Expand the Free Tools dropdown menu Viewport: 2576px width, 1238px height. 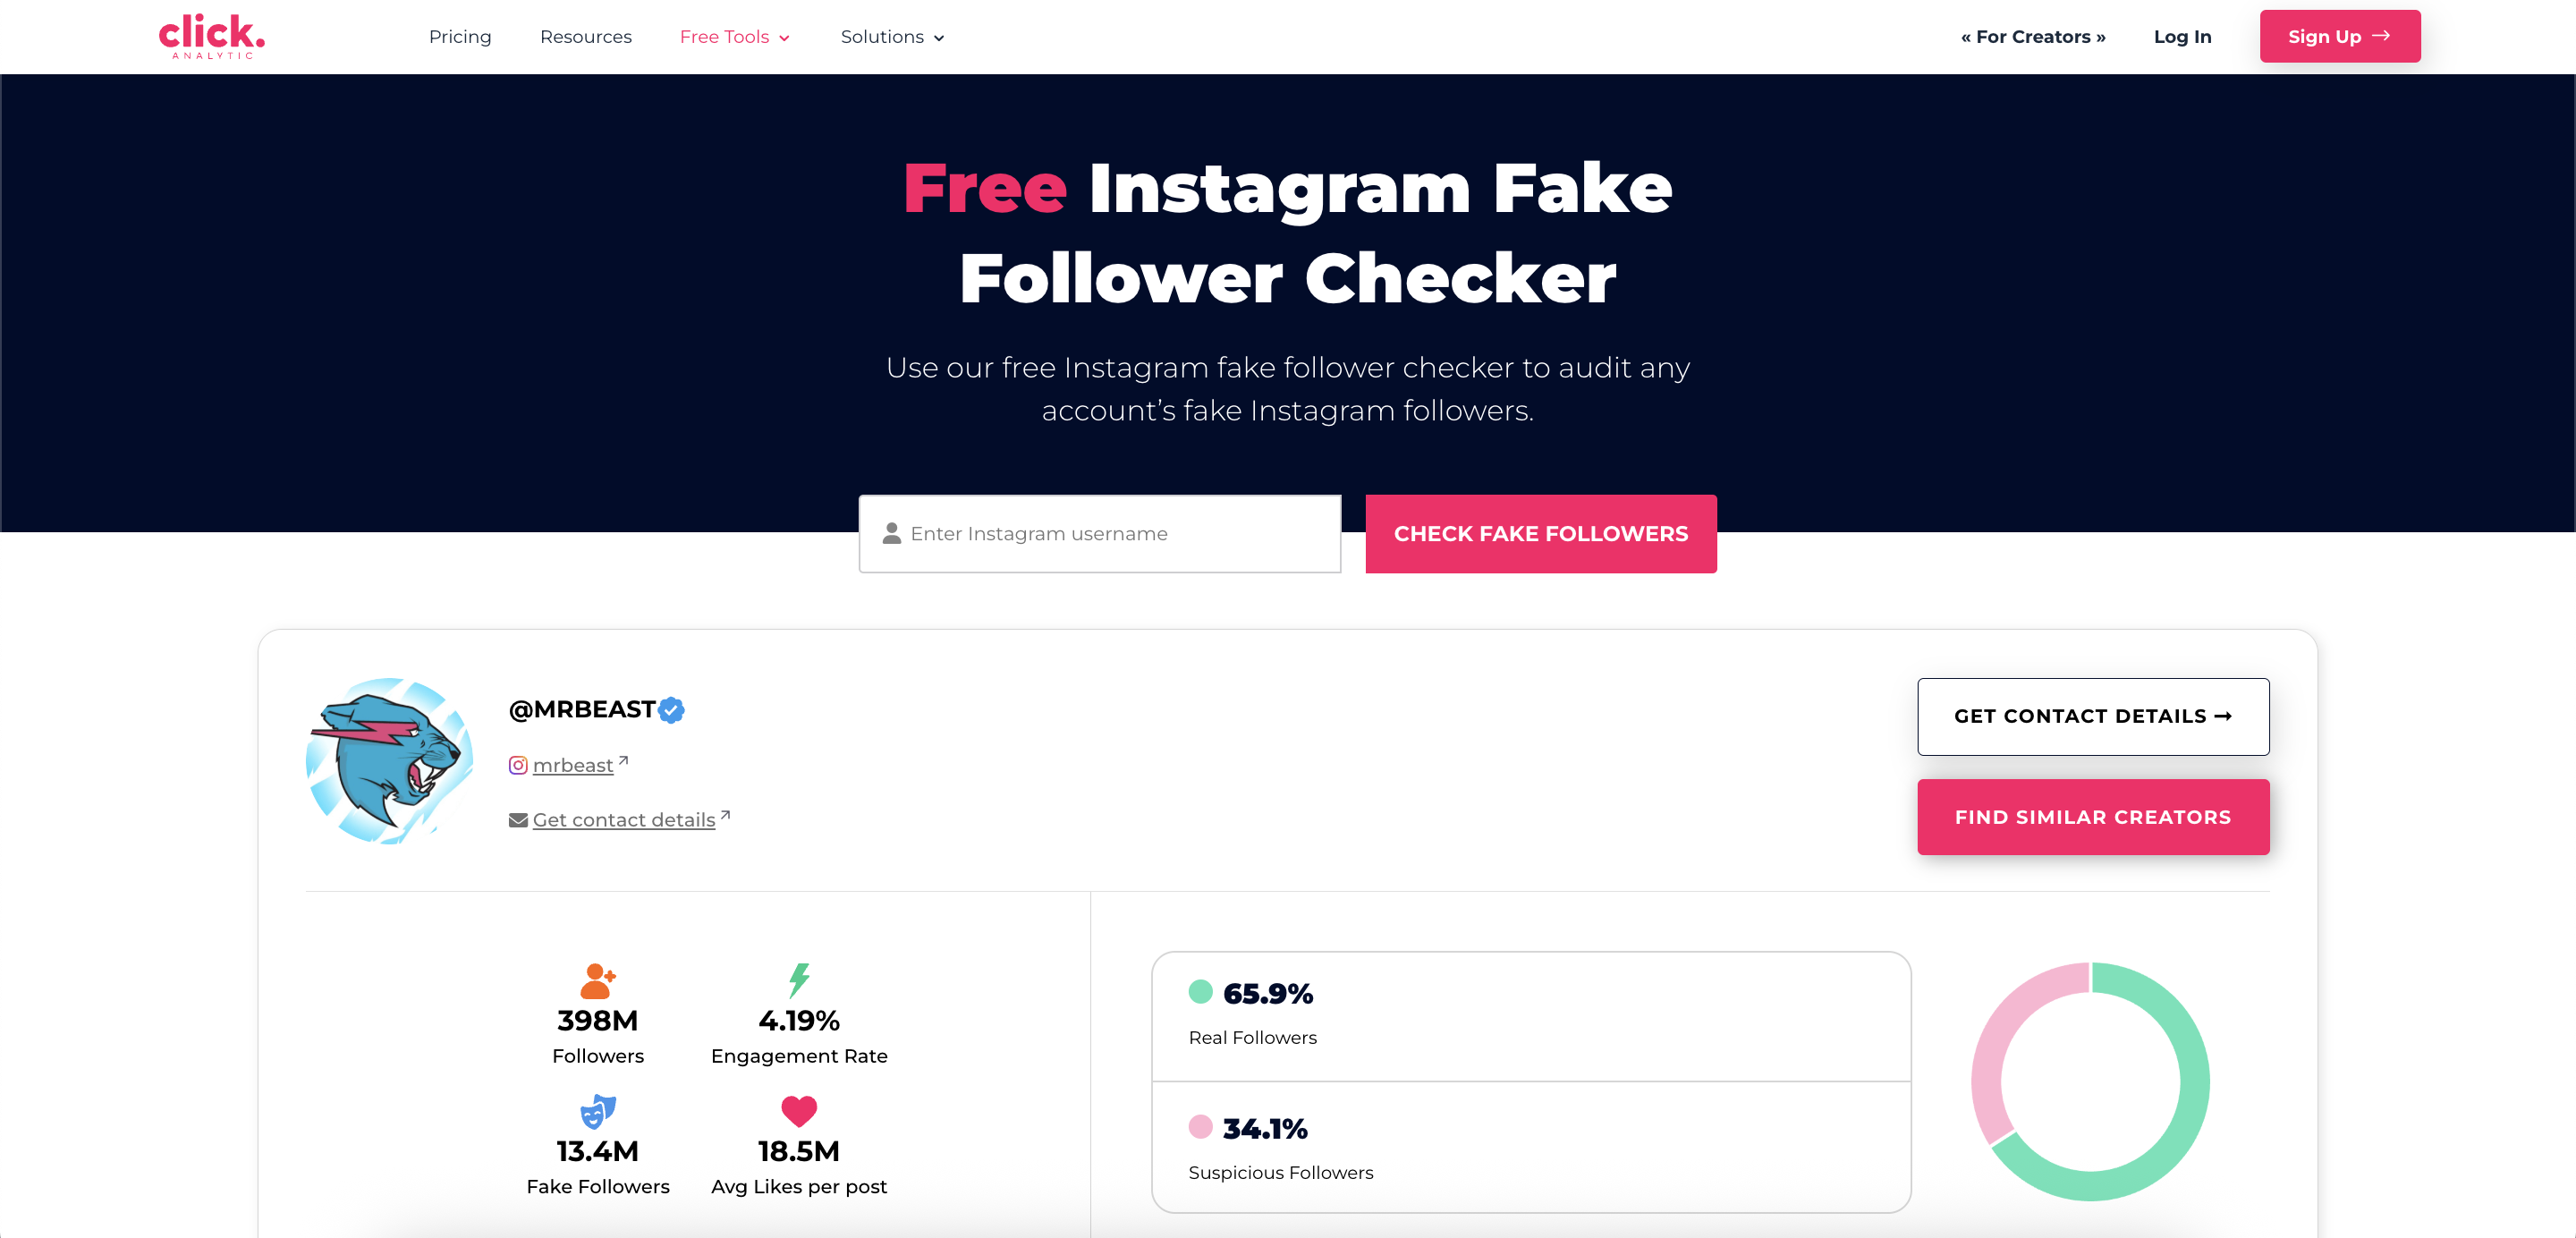point(735,37)
